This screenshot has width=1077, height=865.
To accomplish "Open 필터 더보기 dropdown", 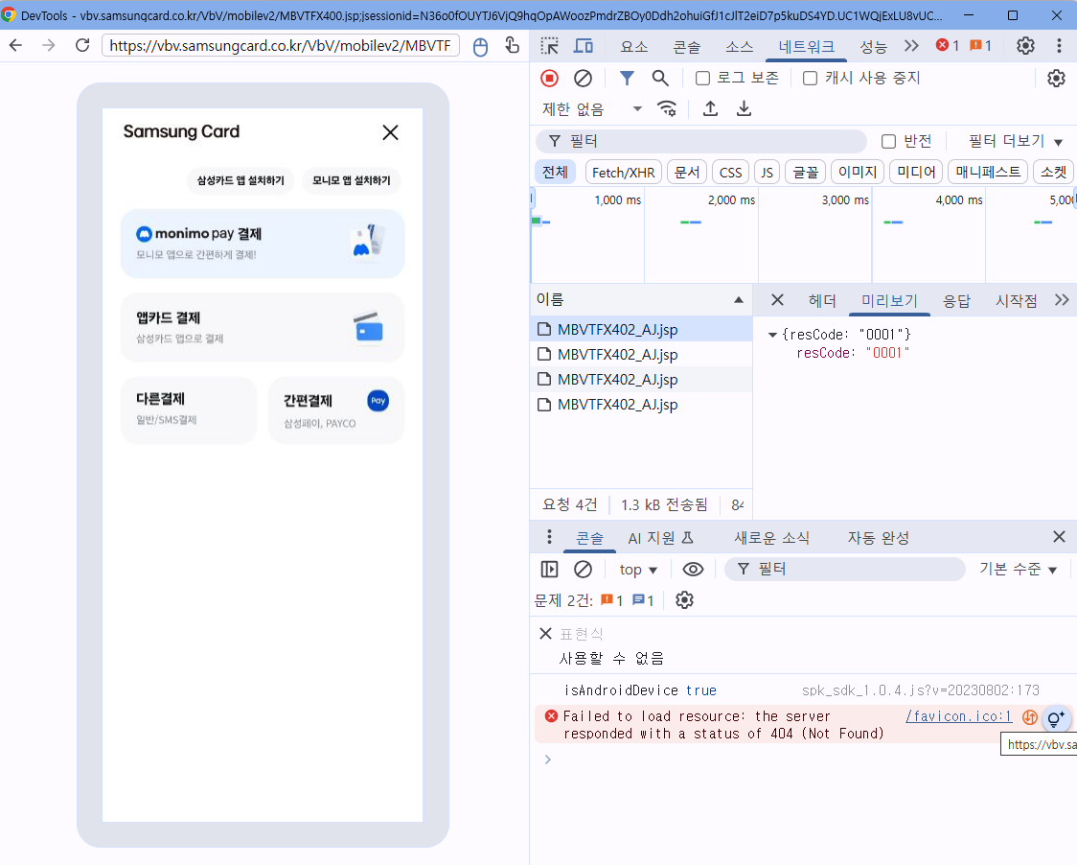I will pyautogui.click(x=1015, y=142).
